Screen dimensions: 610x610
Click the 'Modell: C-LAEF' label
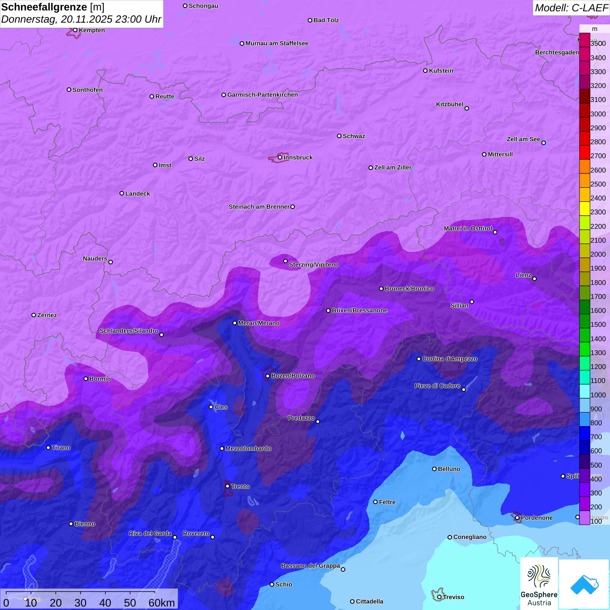click(x=571, y=8)
